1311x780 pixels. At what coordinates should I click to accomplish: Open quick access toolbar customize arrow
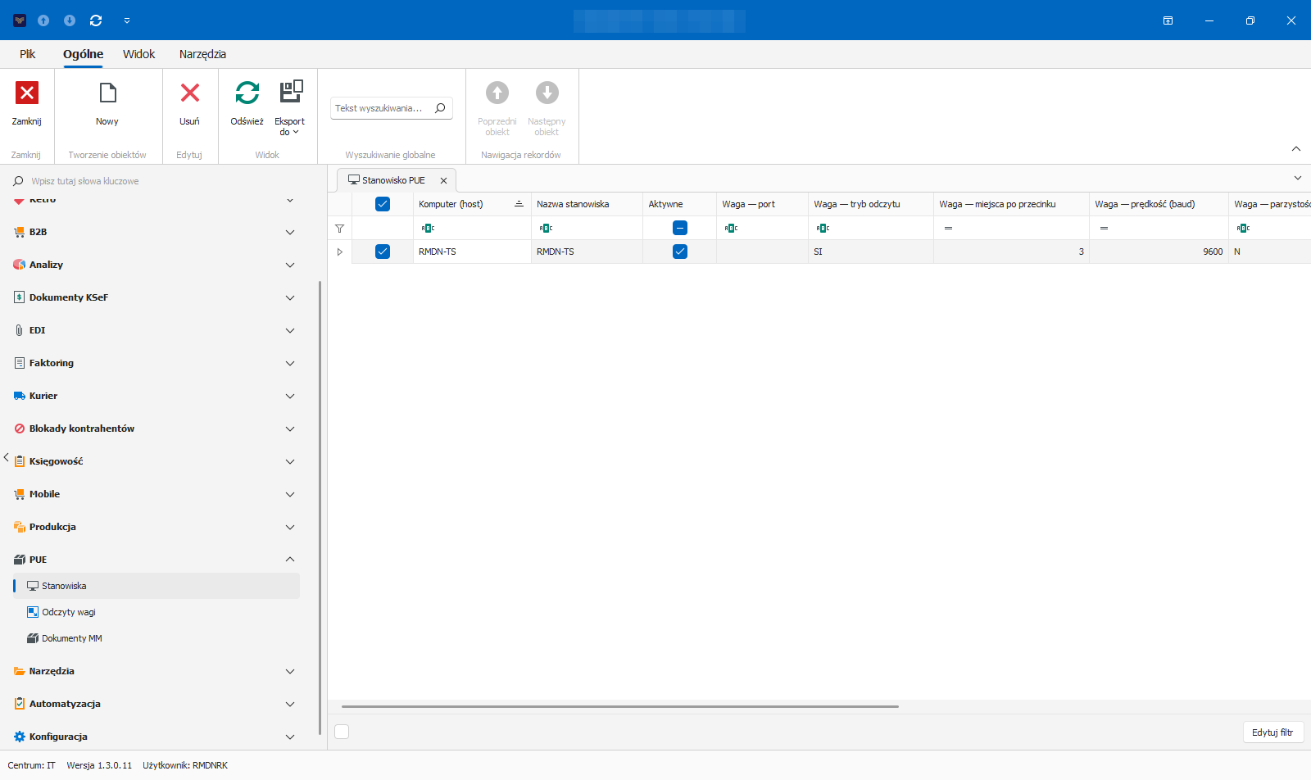click(127, 20)
